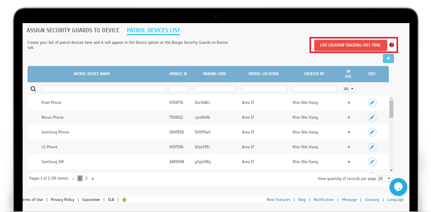Edit the Nexus Phone device row
Image resolution: width=431 pixels, height=212 pixels.
372,118
